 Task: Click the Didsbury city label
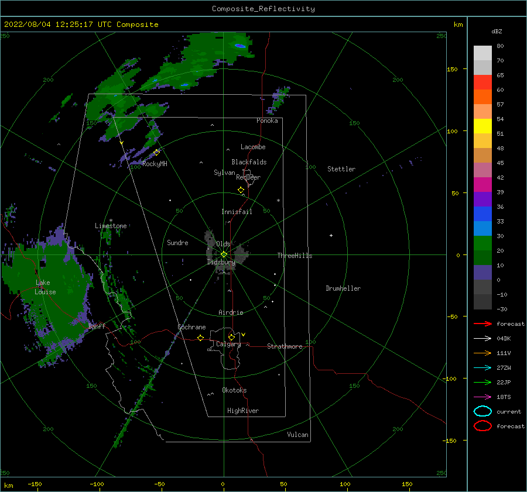point(221,262)
